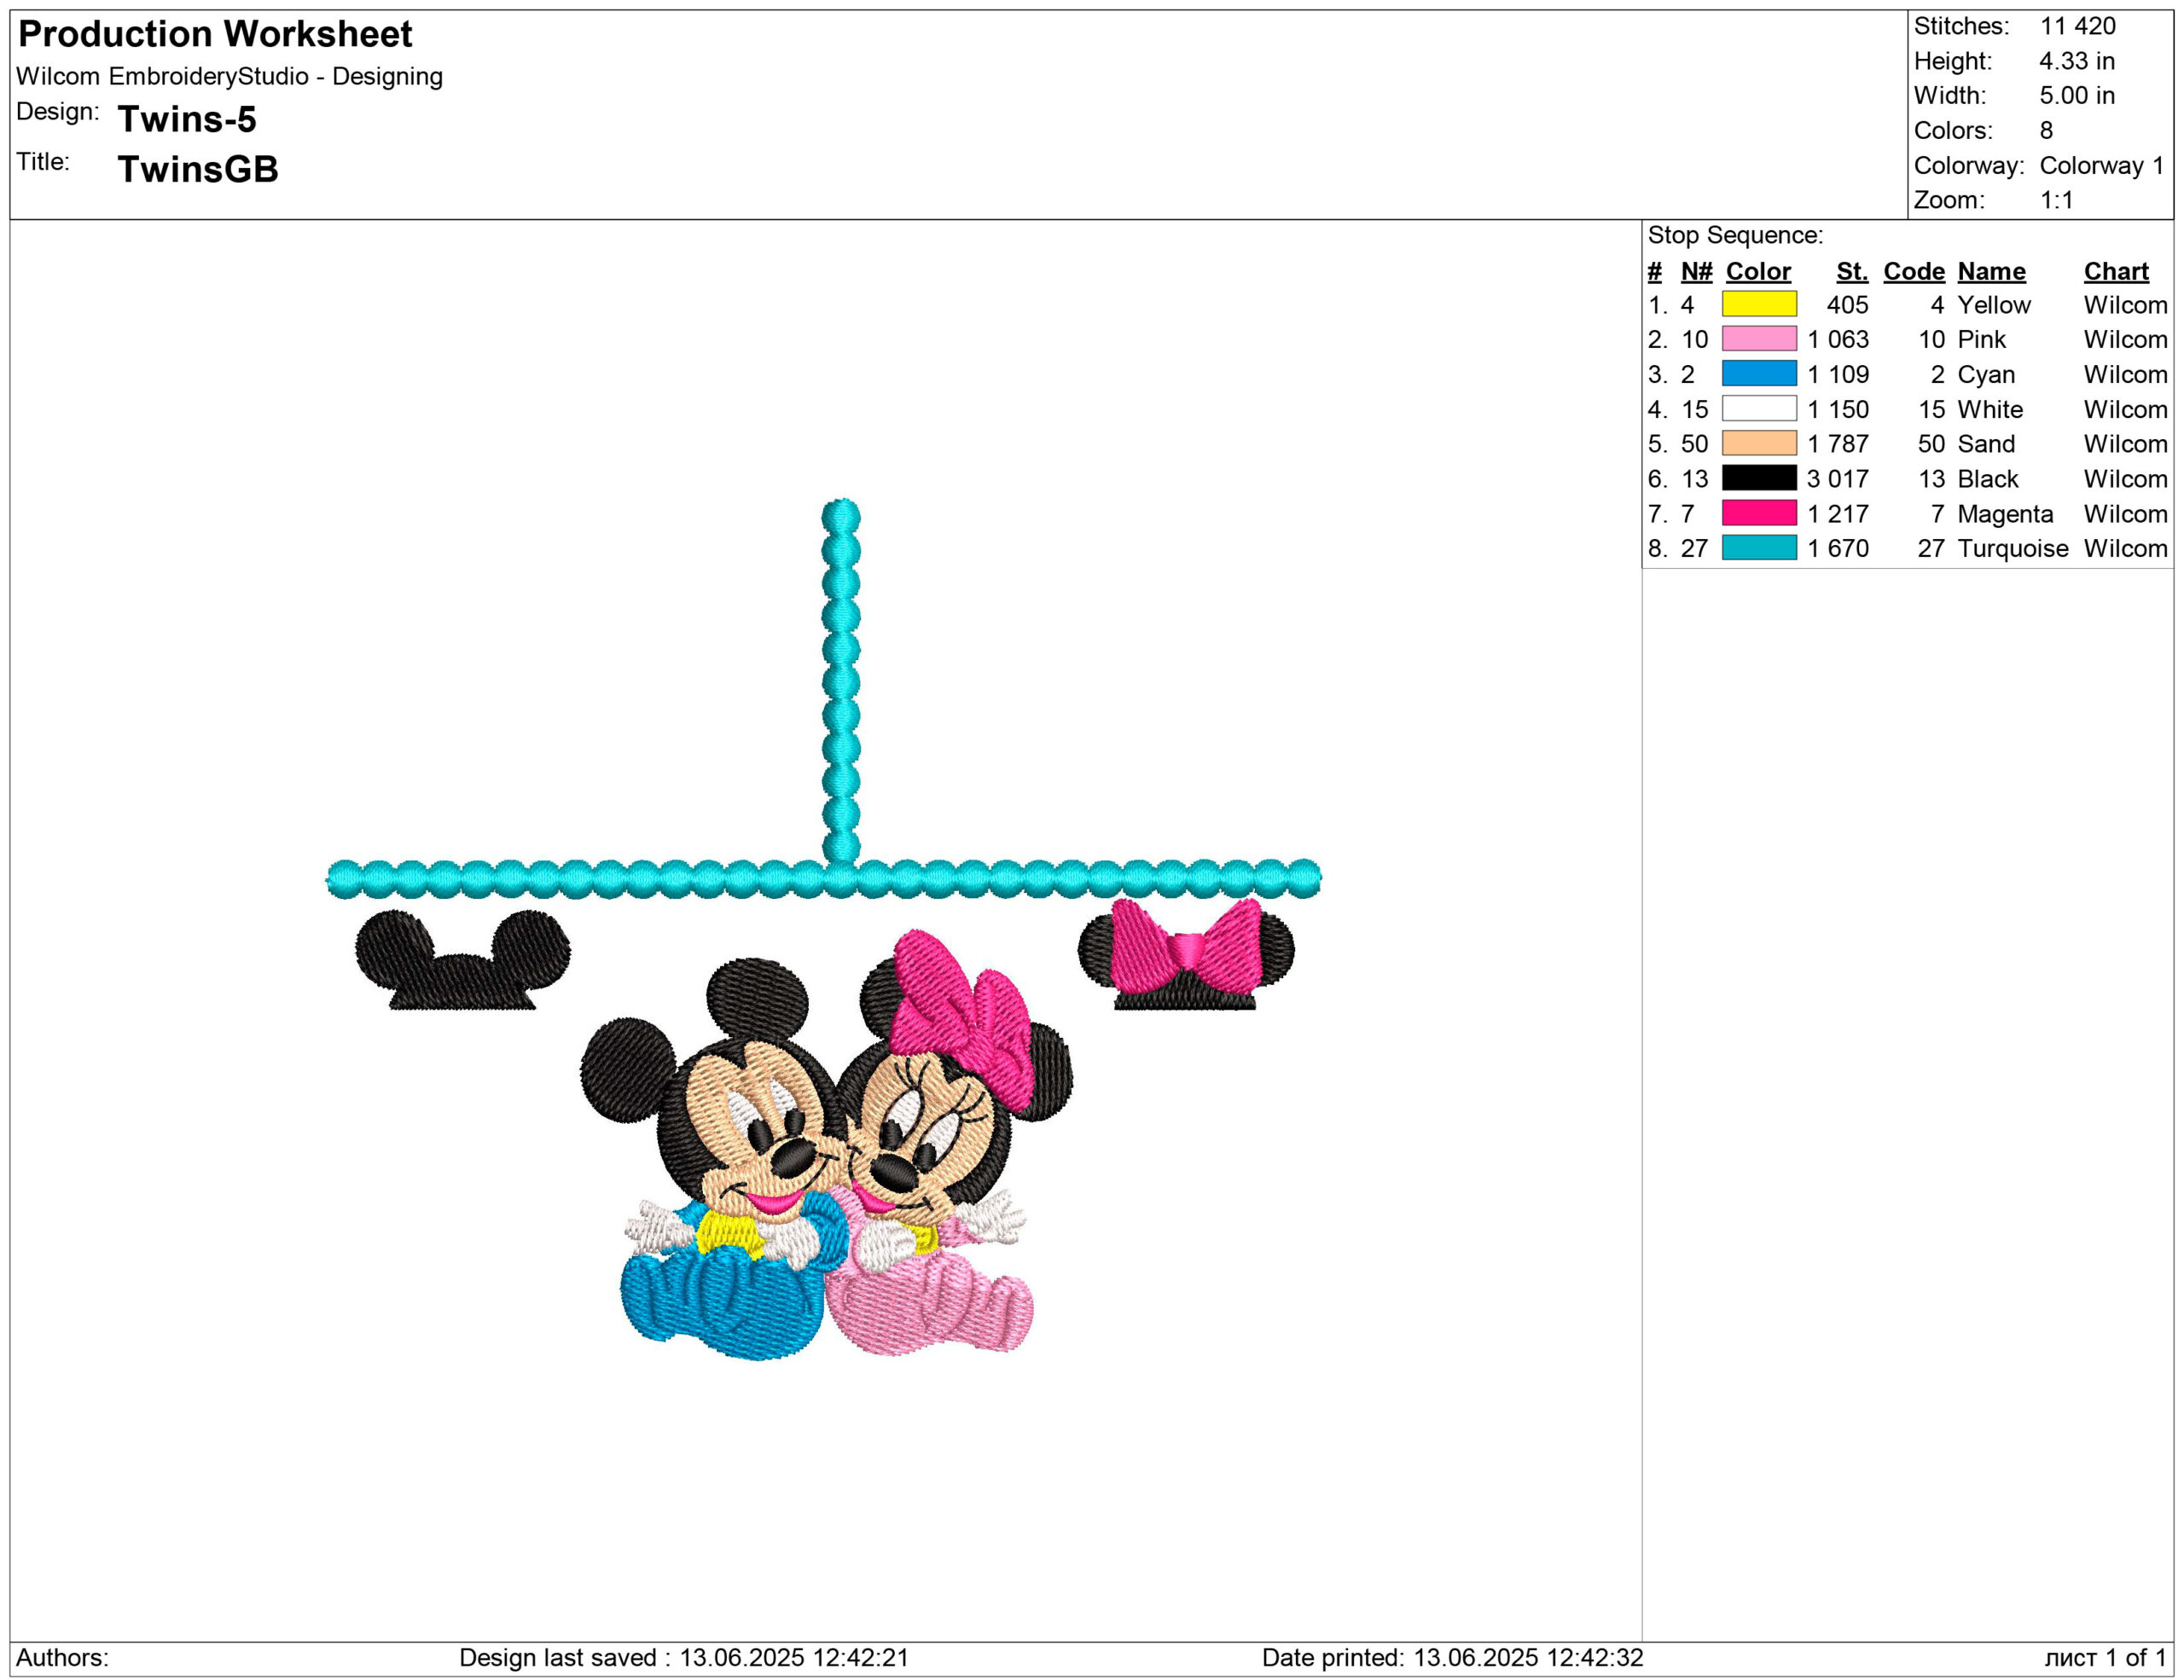Click the Name column header
The image size is (2184, 1680).
[1990, 272]
